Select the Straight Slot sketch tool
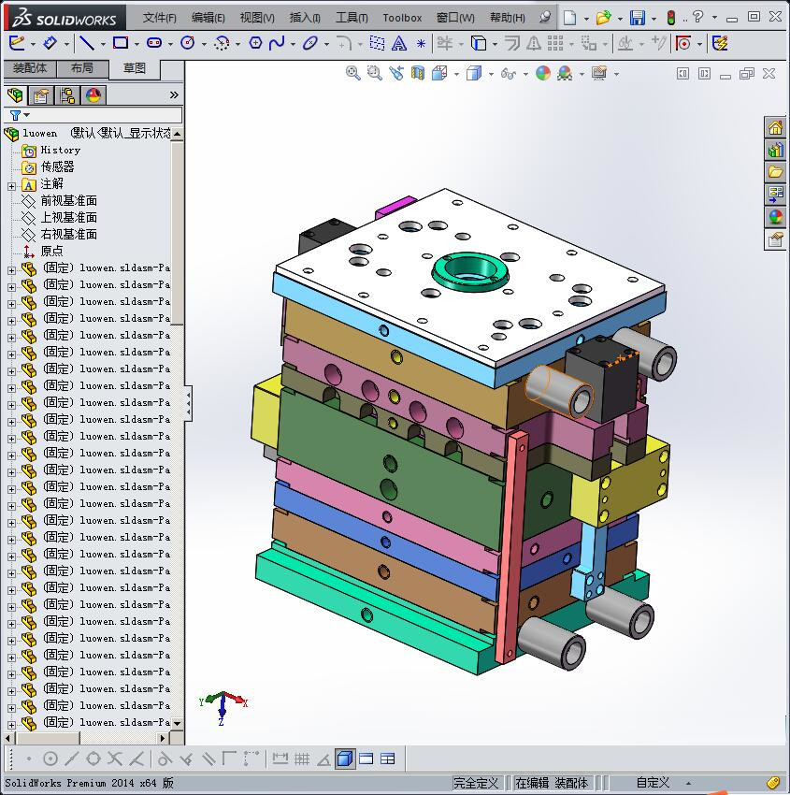 155,44
